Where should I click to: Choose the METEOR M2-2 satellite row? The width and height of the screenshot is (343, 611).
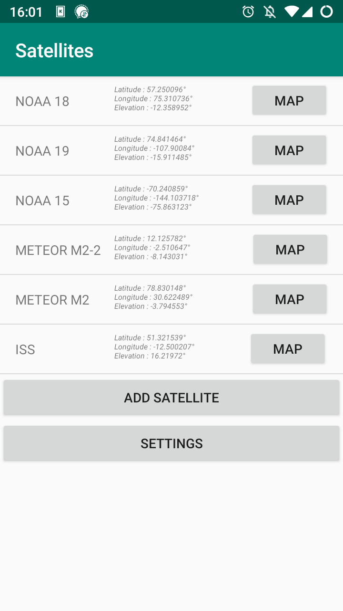point(58,250)
